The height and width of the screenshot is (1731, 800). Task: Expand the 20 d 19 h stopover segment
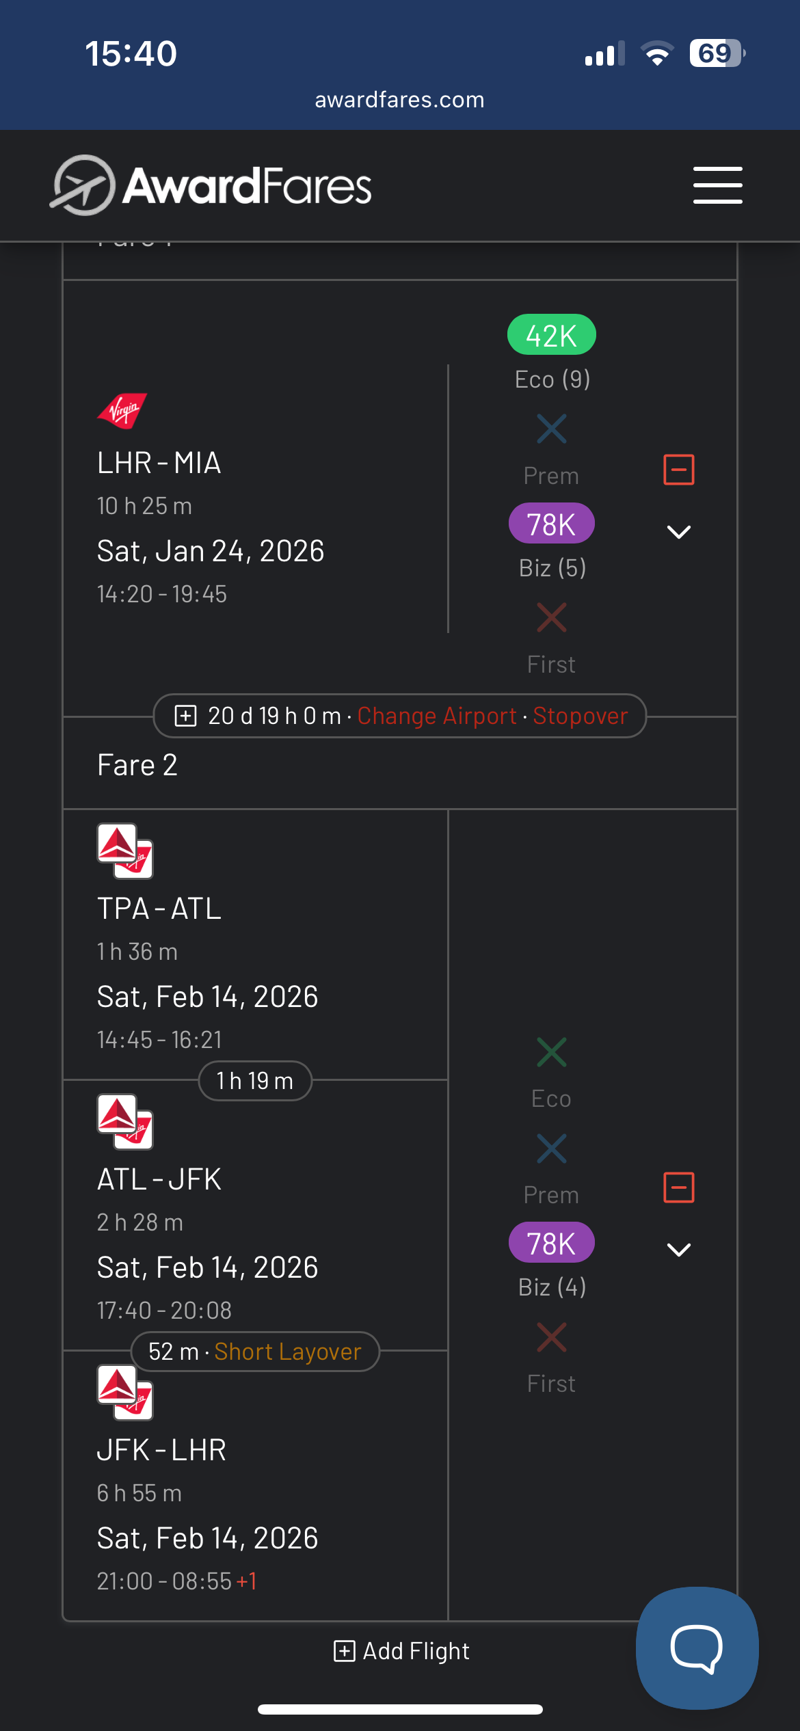[186, 716]
